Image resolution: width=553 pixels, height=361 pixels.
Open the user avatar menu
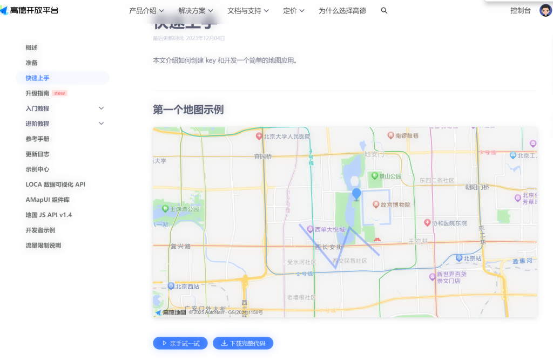pyautogui.click(x=545, y=10)
